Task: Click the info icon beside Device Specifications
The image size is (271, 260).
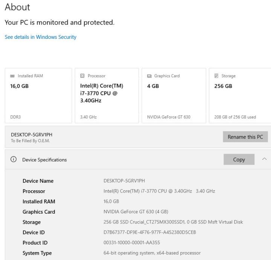Action: click(x=14, y=159)
